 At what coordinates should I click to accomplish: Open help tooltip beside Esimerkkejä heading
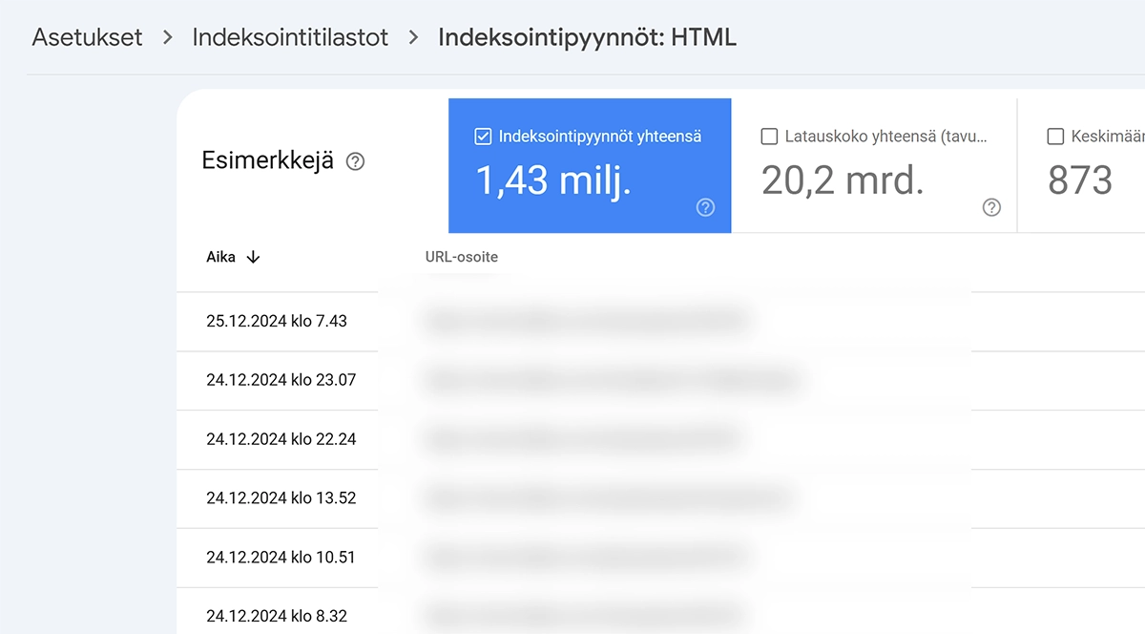[356, 162]
